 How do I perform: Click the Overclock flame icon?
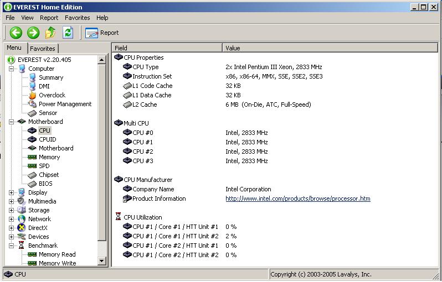click(33, 95)
